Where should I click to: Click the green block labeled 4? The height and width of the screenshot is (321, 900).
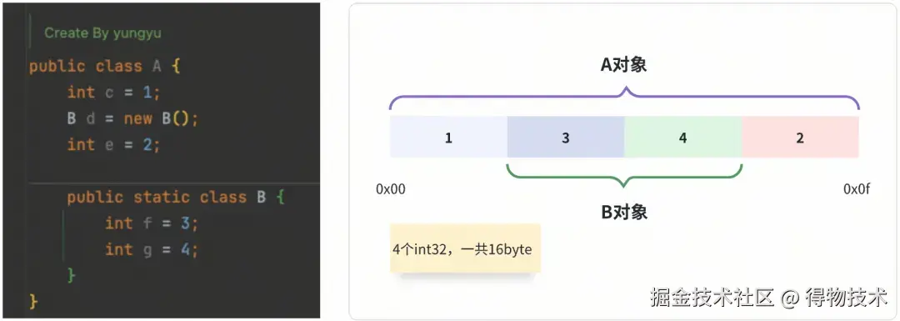683,138
